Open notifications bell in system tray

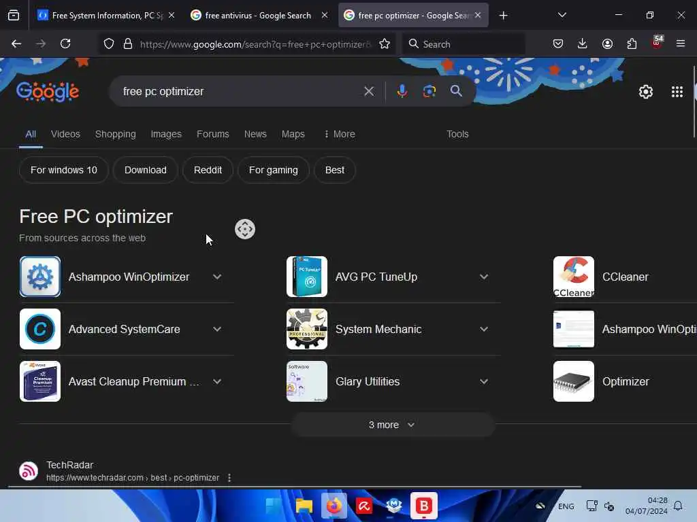click(x=678, y=506)
